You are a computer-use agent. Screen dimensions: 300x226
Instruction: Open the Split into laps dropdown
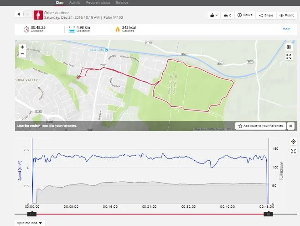coord(30,223)
